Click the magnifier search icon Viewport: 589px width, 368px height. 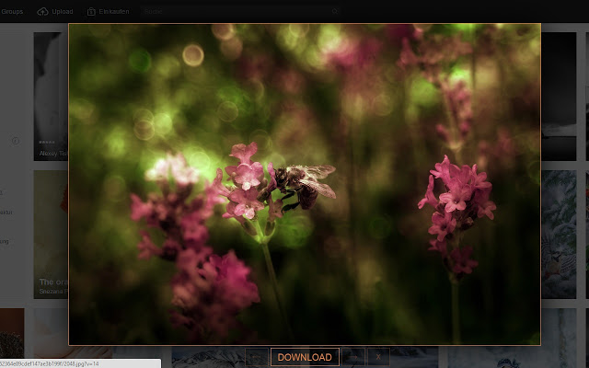[x=335, y=12]
